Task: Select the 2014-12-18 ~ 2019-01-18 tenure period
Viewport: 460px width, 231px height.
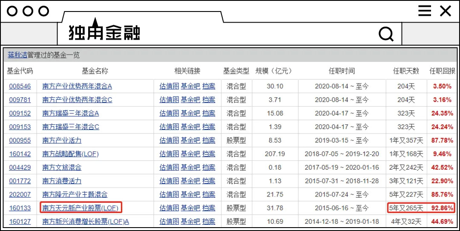Action: pyautogui.click(x=342, y=222)
